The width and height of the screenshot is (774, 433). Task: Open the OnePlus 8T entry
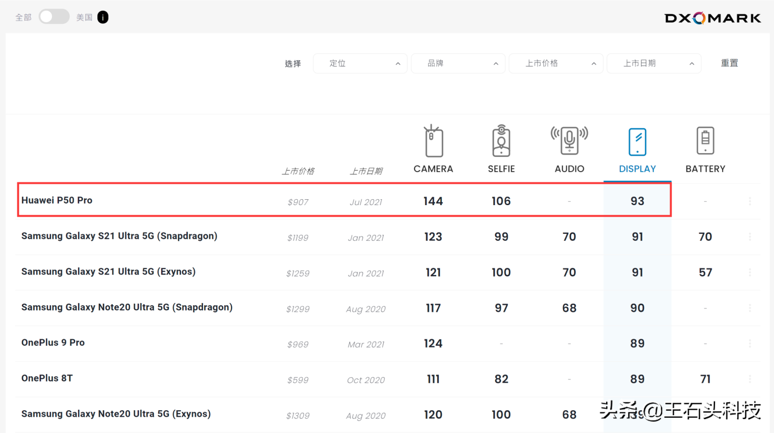(x=47, y=378)
